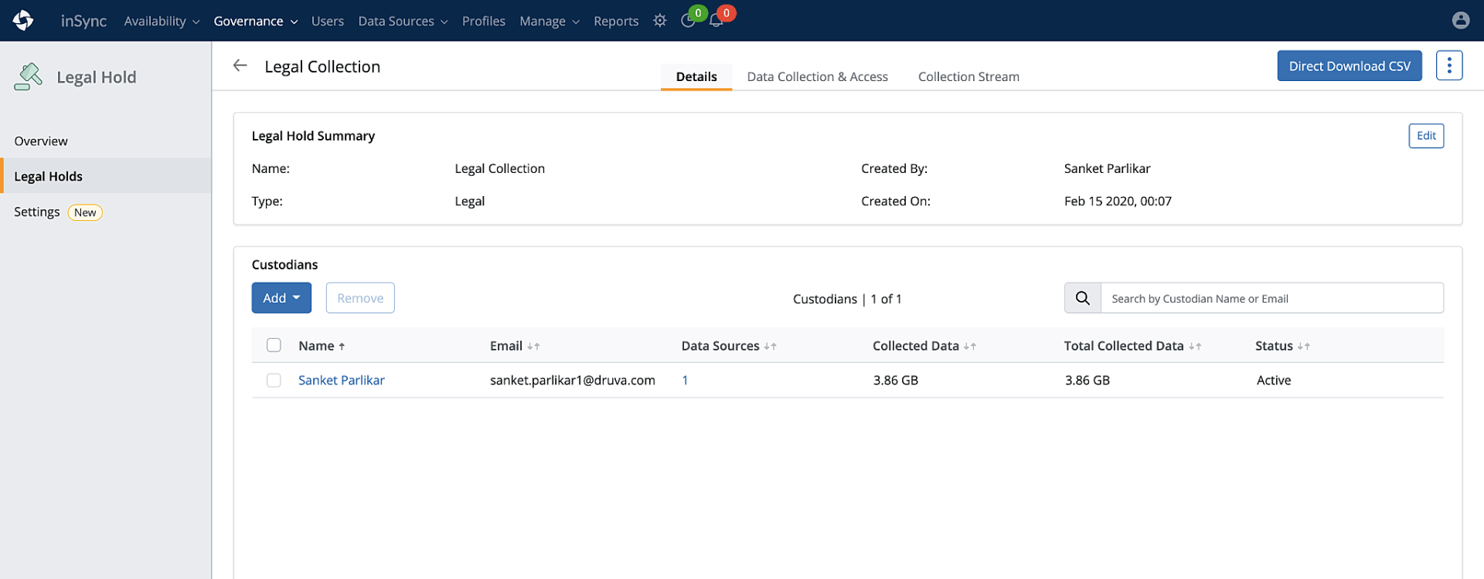
Task: Open the user account avatar icon
Action: (1460, 21)
